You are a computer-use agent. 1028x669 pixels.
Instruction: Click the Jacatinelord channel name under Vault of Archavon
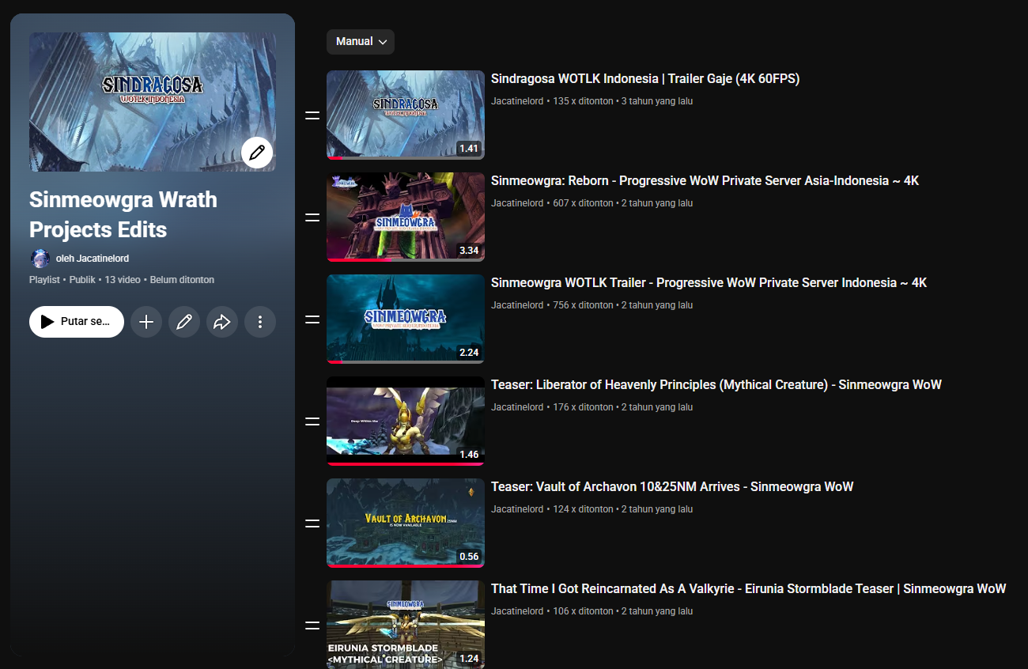517,509
